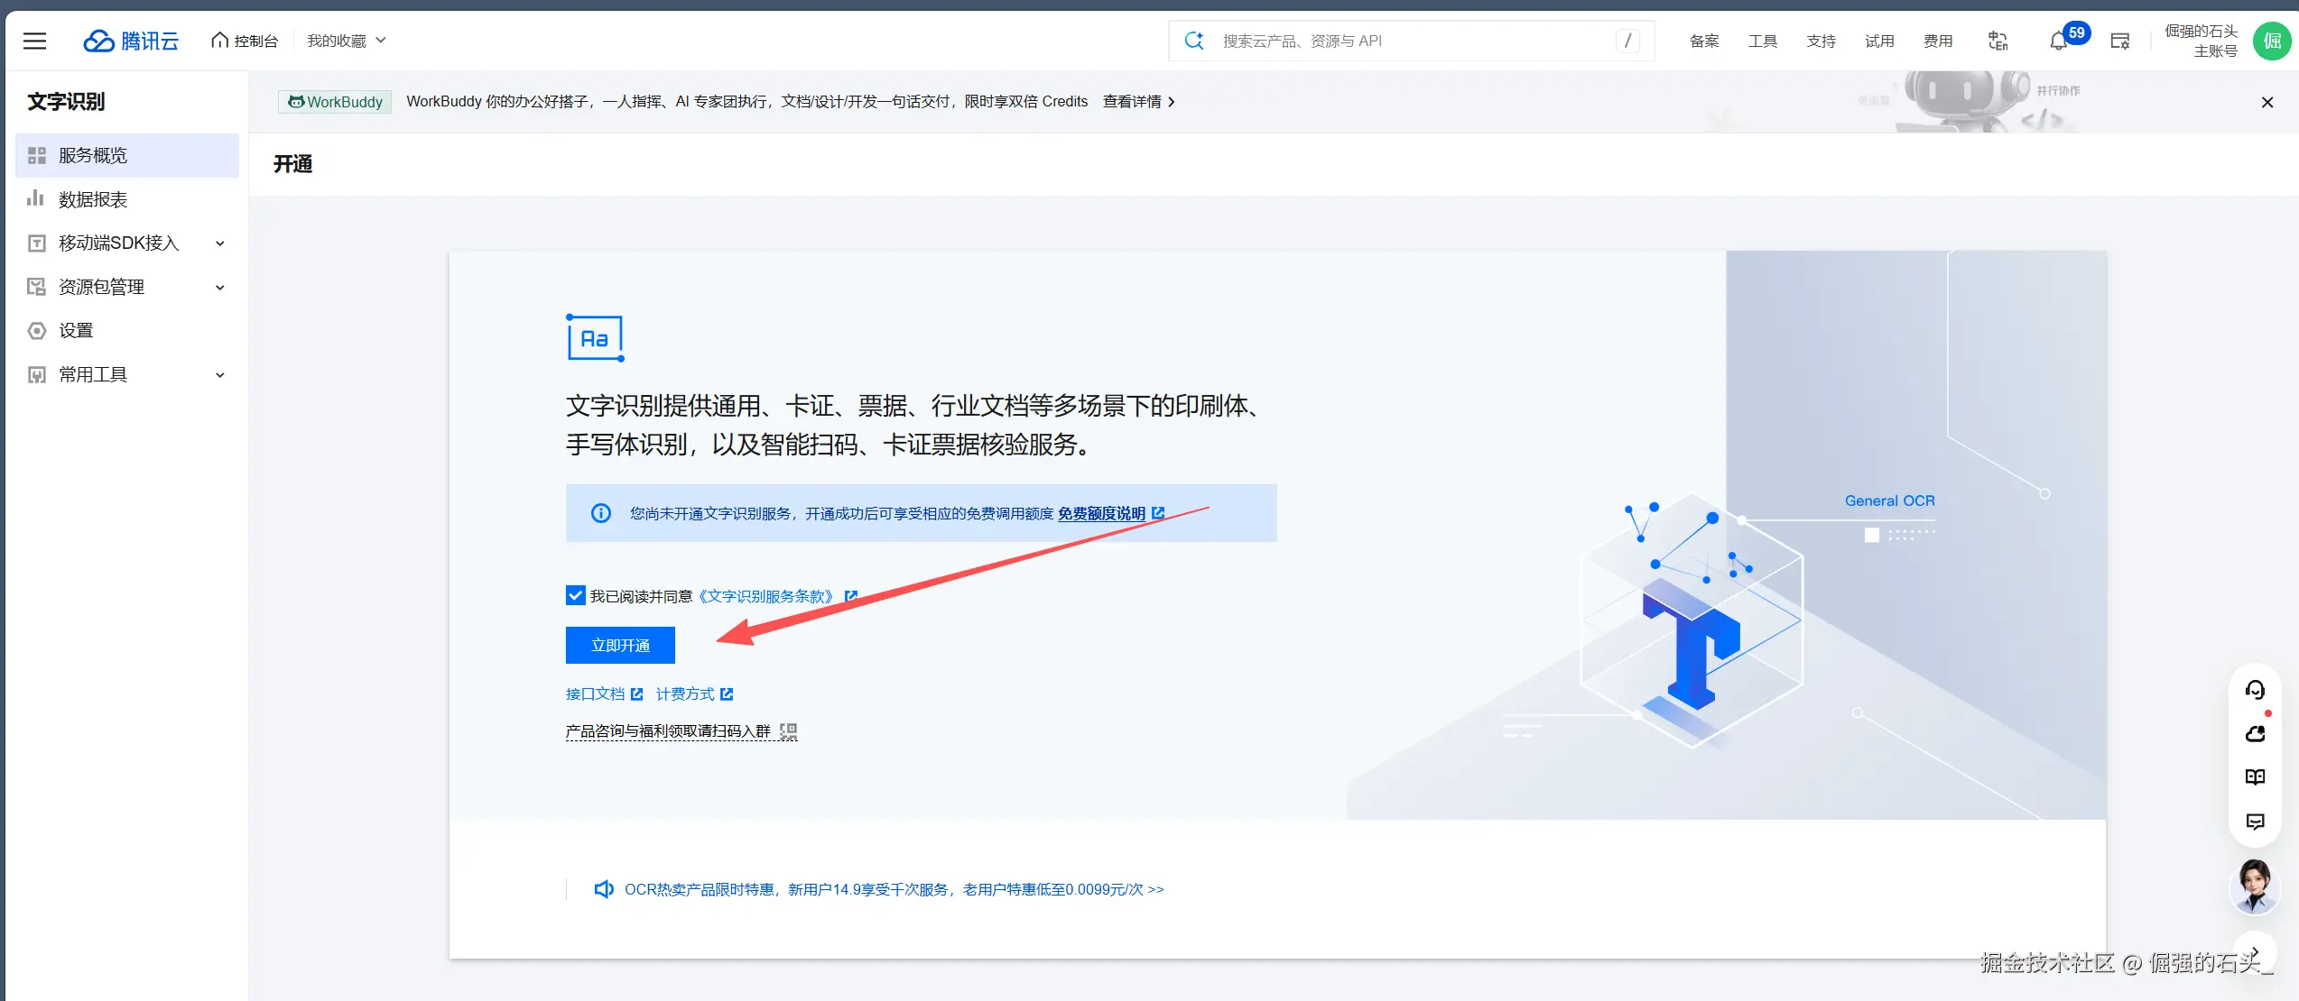Open the customer service headset icon
Screen dimensions: 2299x1001
click(x=2255, y=690)
